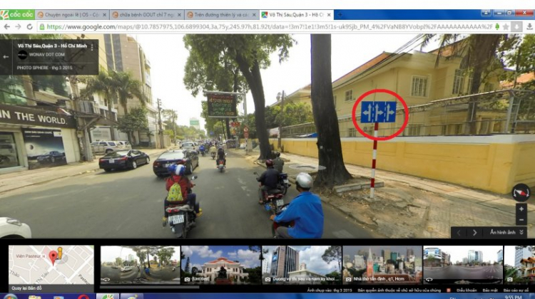Close the 'Chuyện ngoại lệ' tab

(104, 15)
